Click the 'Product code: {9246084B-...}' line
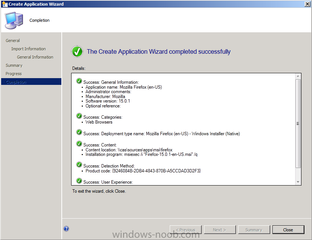The image size is (312, 240). (x=143, y=171)
